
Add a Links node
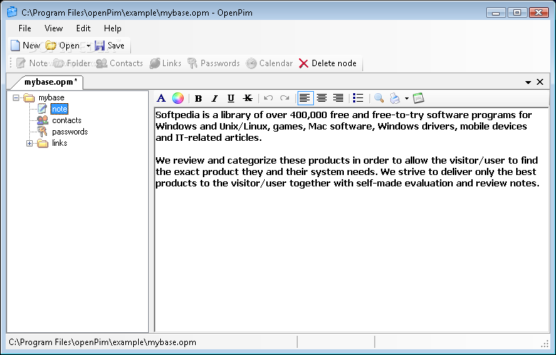click(165, 63)
